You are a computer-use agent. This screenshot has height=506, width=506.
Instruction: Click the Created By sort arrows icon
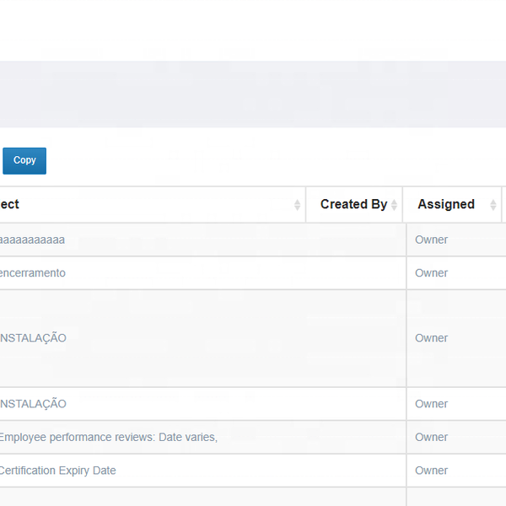point(394,205)
